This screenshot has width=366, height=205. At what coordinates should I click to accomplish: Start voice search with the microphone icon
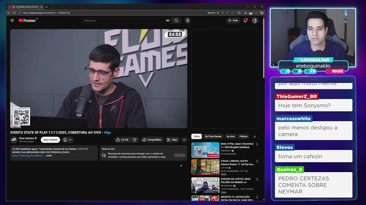pyautogui.click(x=188, y=20)
